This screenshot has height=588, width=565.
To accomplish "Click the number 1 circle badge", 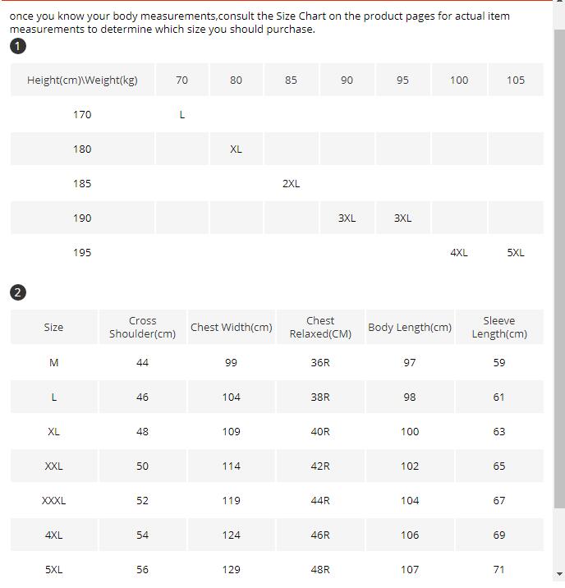I will point(18,46).
